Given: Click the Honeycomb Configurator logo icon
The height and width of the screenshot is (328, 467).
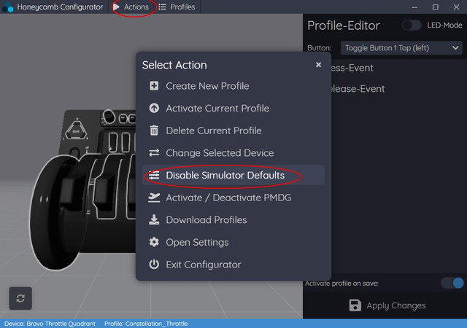Looking at the screenshot, I should click(7, 7).
